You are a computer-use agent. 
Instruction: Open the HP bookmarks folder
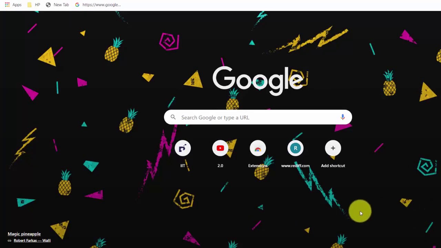click(33, 5)
